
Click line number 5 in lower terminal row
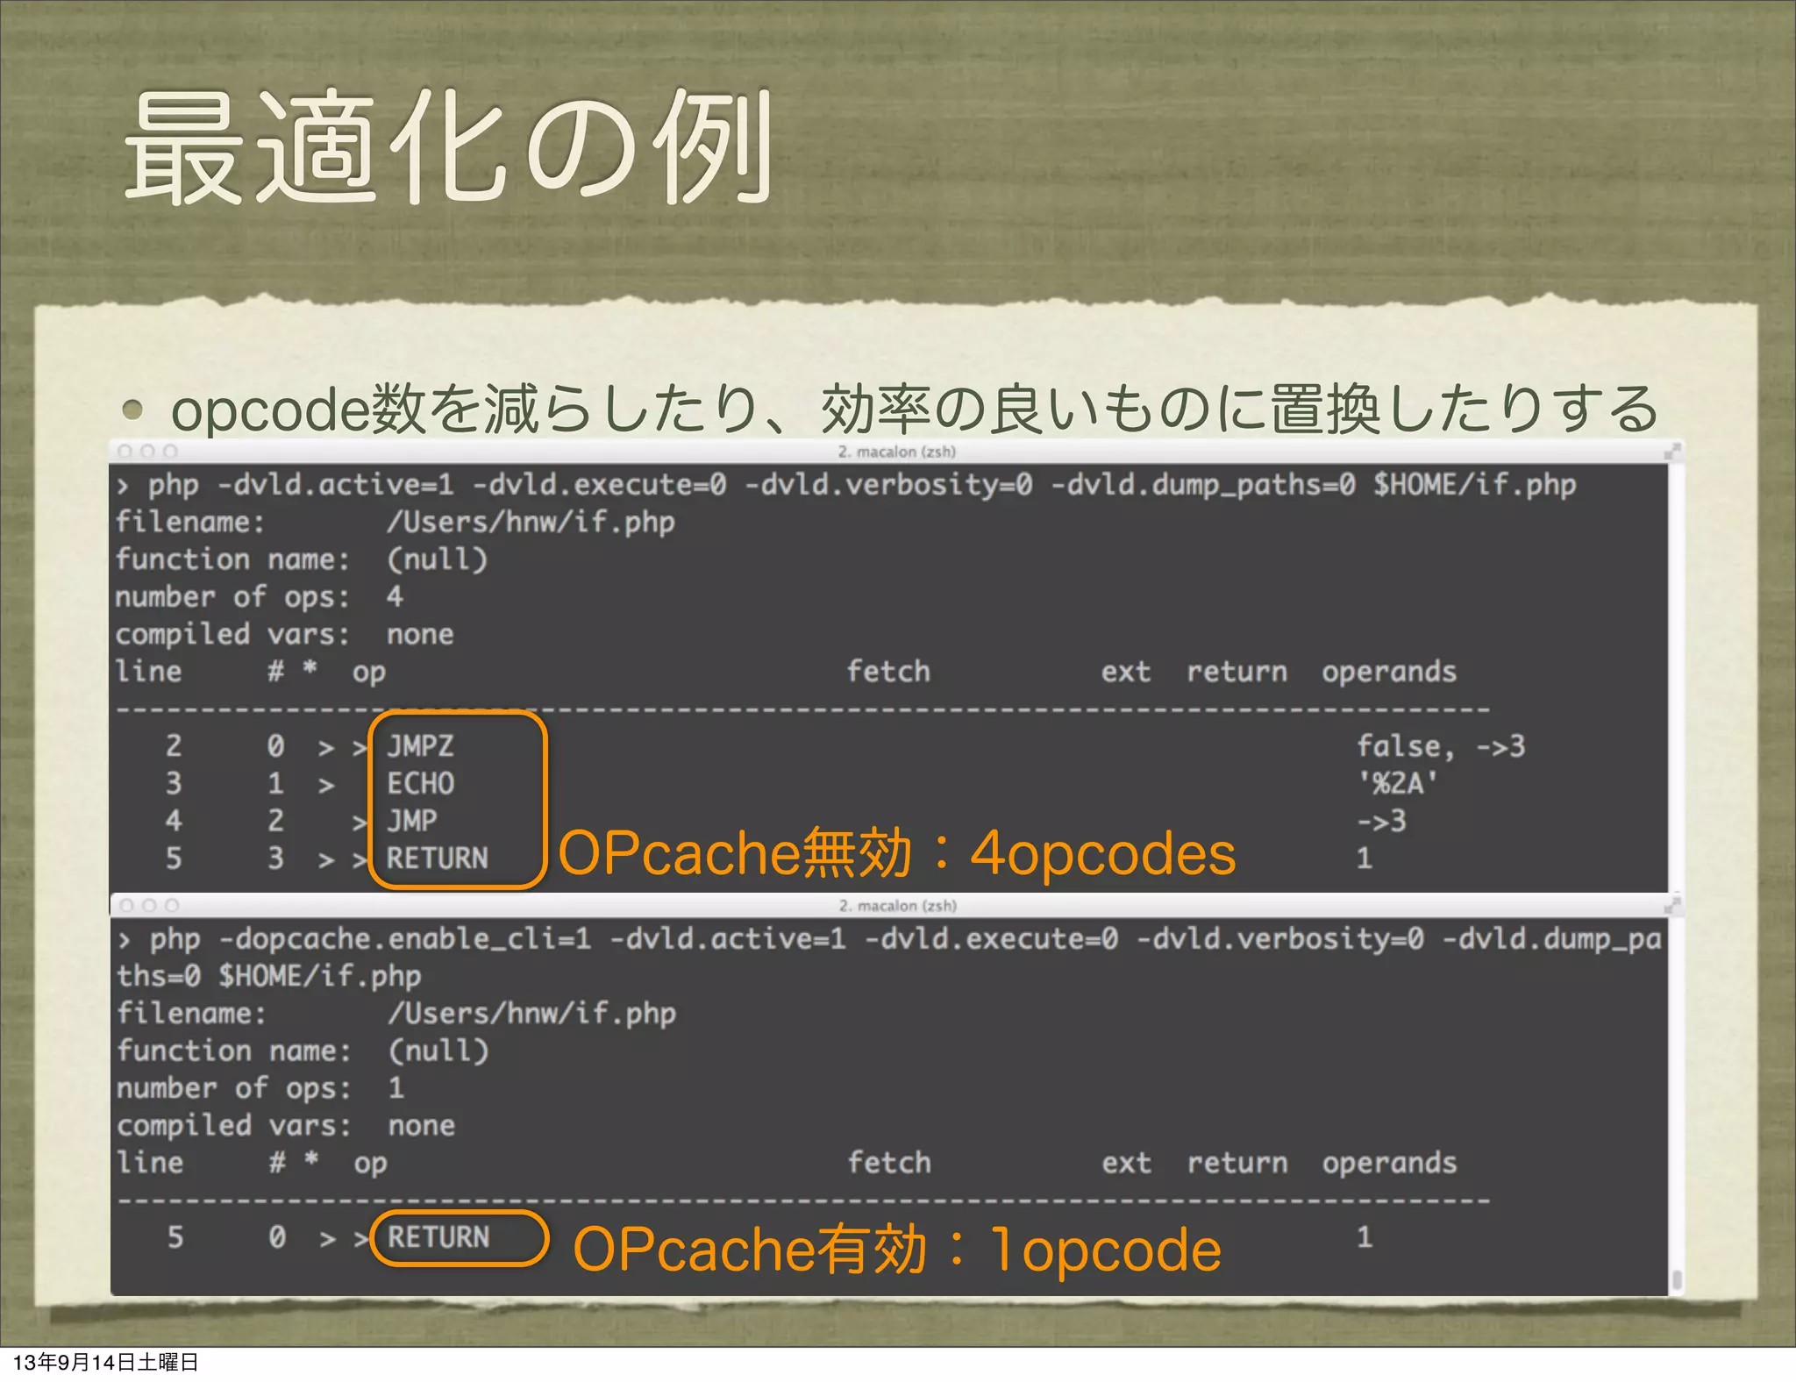175,1237
